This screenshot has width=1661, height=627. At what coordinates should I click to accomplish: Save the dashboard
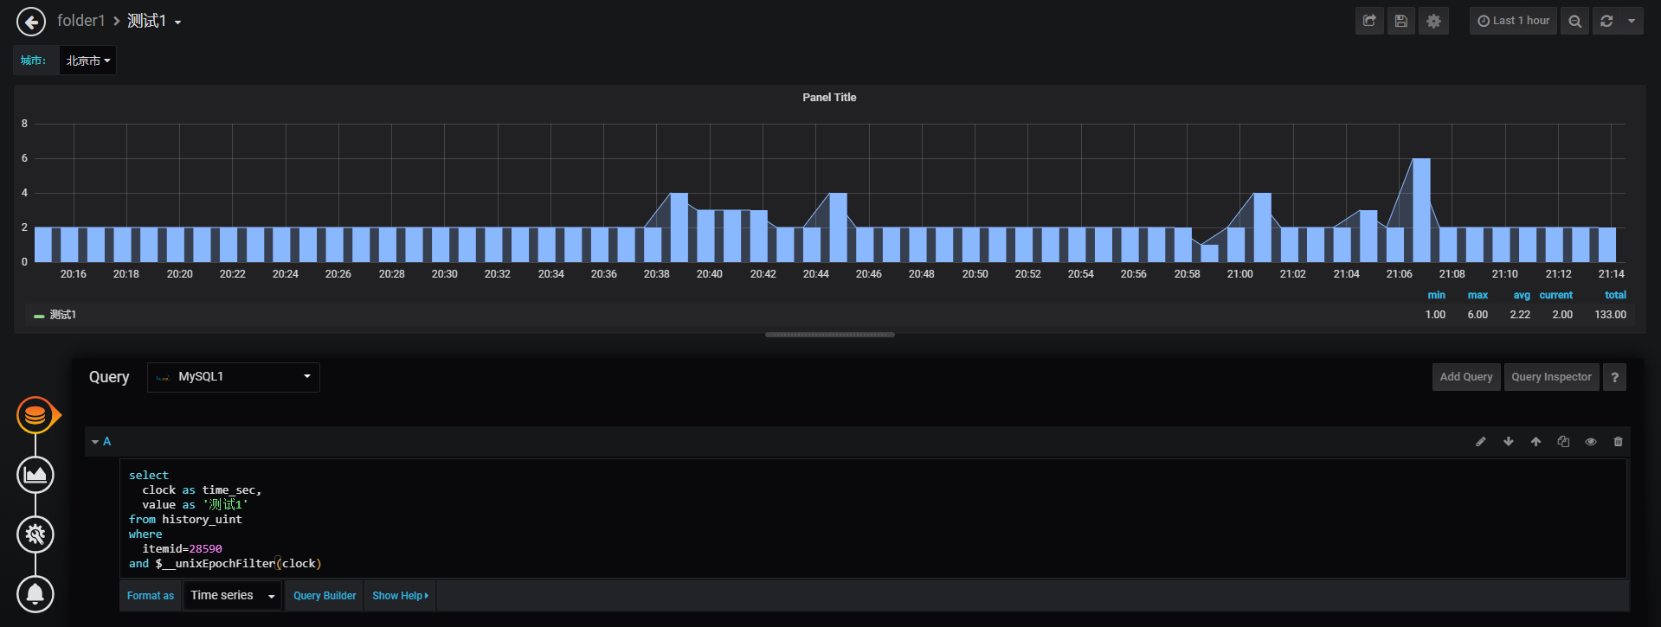(x=1401, y=21)
